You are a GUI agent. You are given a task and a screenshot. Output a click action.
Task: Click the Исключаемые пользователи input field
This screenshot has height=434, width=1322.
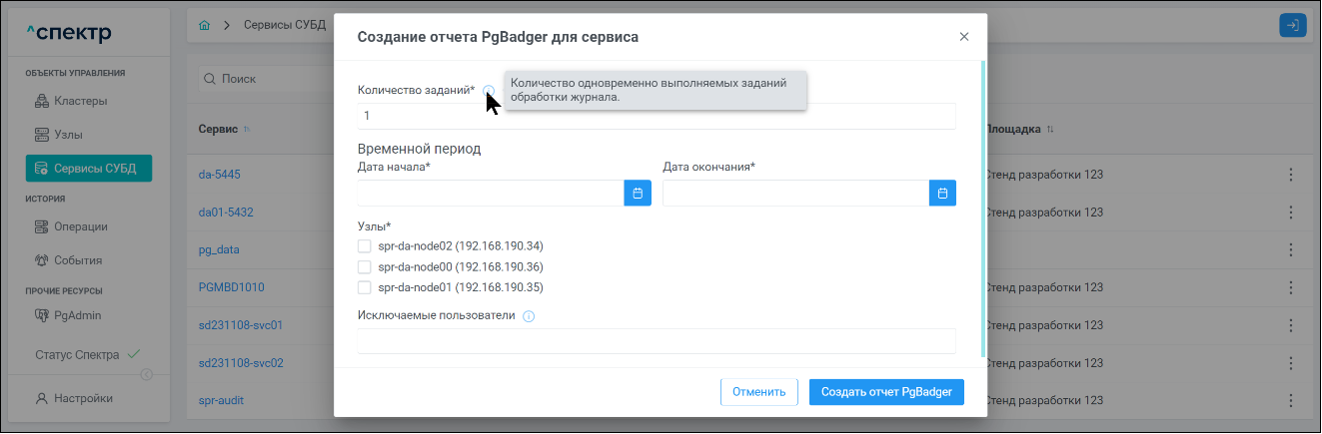click(x=657, y=341)
